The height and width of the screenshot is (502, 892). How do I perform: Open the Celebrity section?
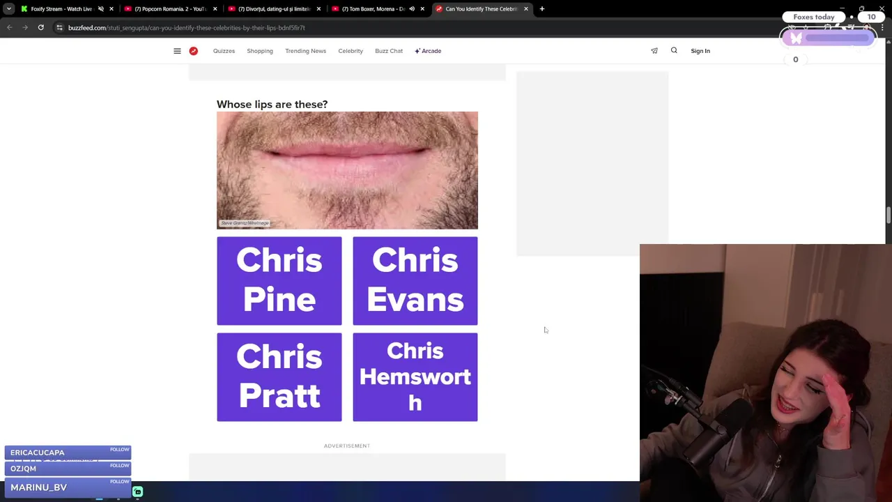[x=351, y=51]
